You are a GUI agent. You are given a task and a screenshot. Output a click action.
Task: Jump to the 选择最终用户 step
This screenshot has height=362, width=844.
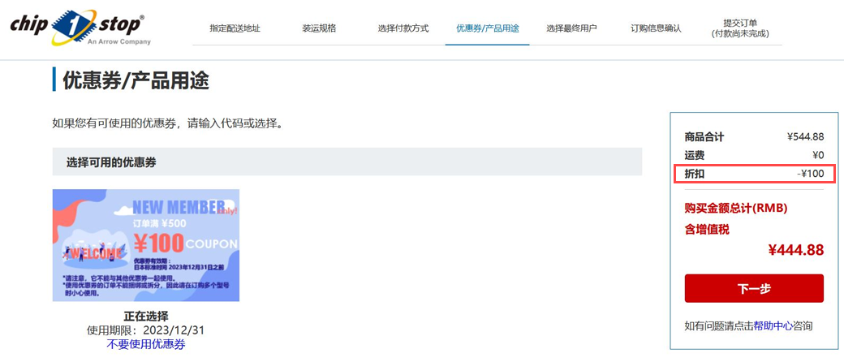coord(571,28)
